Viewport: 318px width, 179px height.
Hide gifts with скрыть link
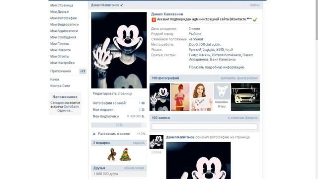click(x=139, y=143)
